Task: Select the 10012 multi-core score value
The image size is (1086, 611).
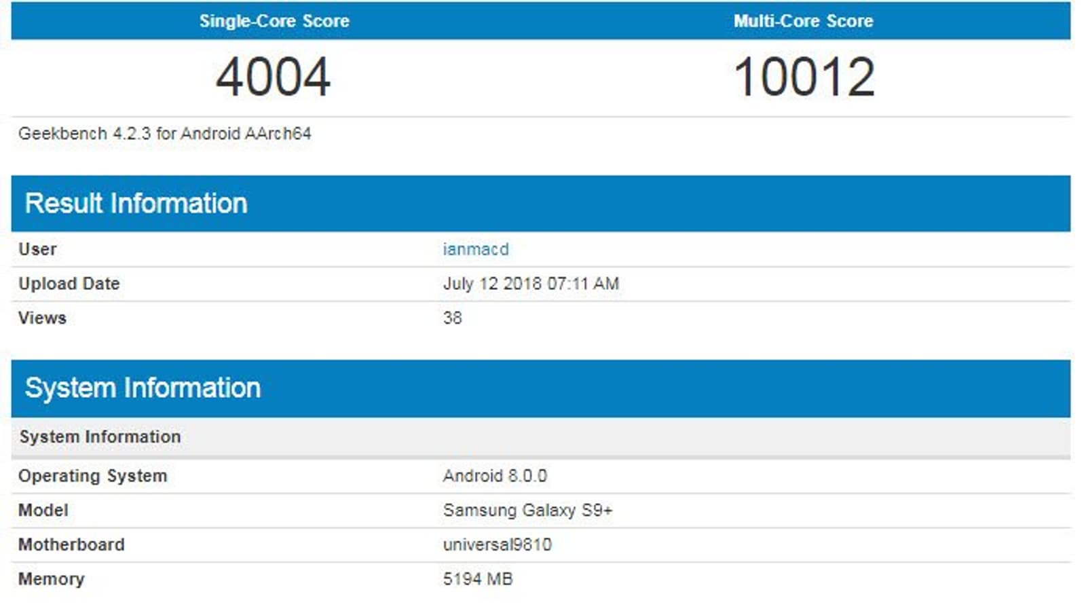Action: point(804,77)
